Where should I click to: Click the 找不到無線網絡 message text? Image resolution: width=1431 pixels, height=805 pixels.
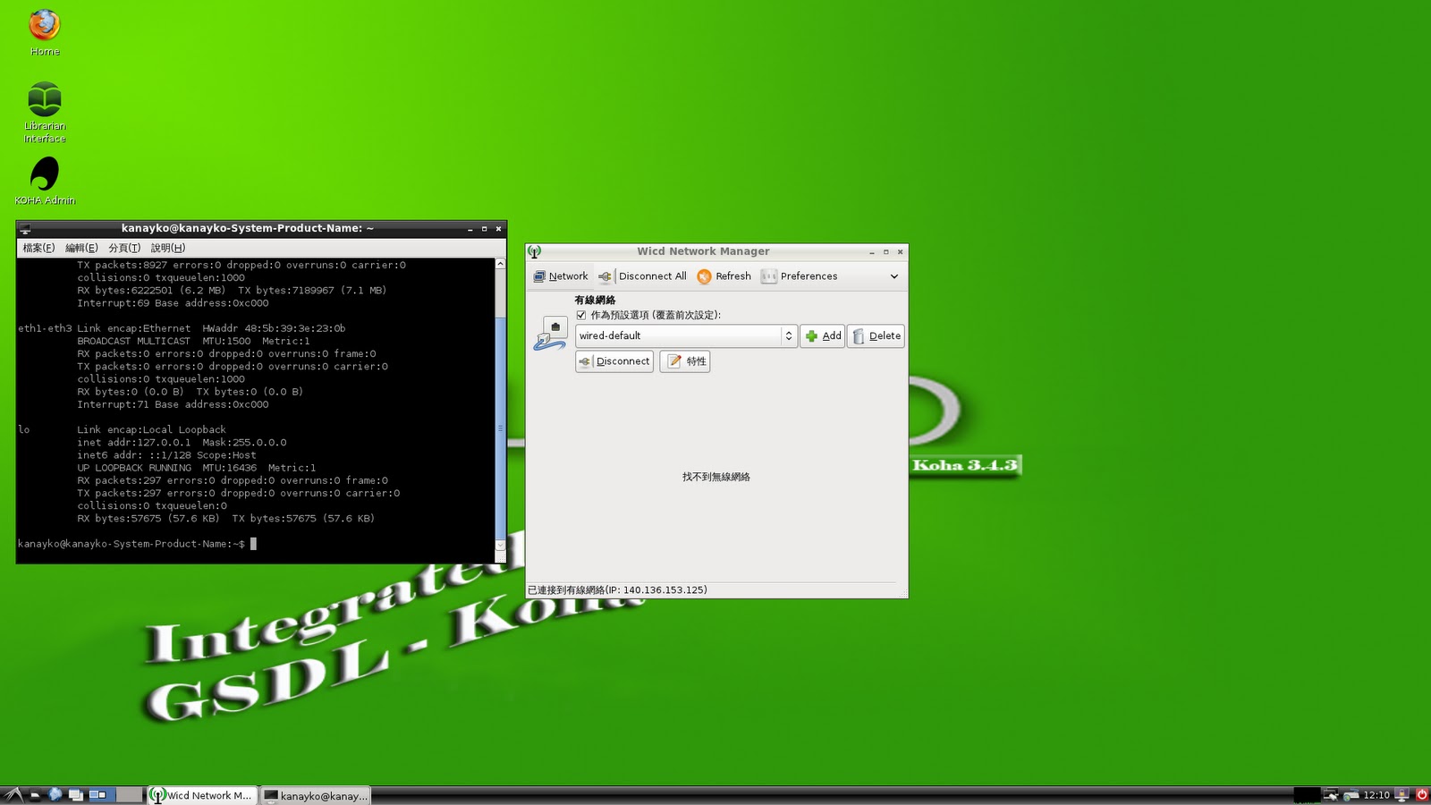click(716, 477)
